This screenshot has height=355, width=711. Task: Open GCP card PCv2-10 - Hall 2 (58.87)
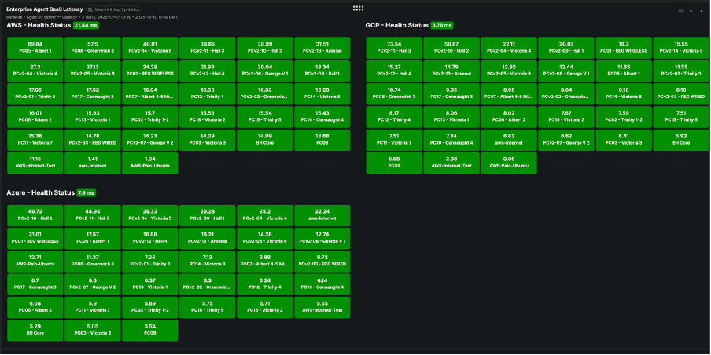(451, 48)
